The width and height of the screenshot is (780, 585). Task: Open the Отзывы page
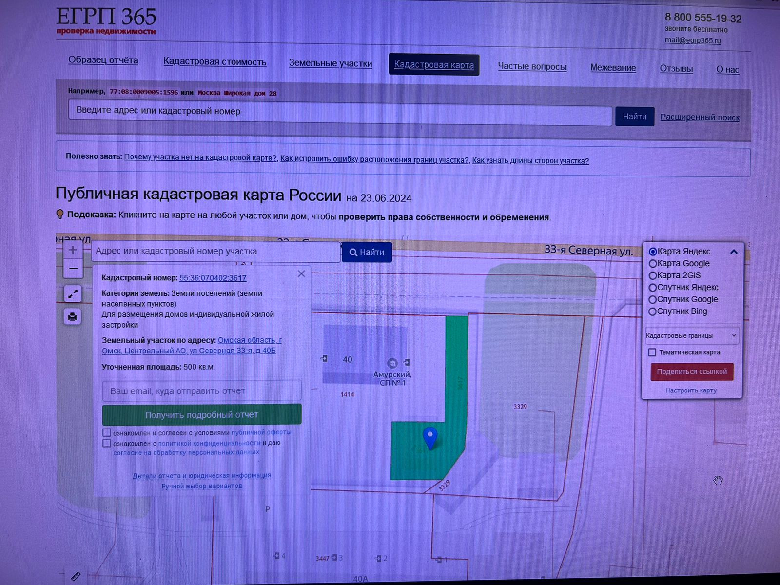coord(676,69)
